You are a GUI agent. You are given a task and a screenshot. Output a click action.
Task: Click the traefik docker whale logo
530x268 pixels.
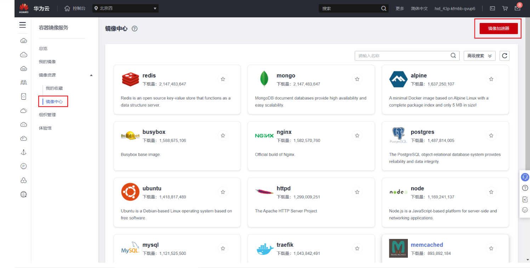coord(265,249)
